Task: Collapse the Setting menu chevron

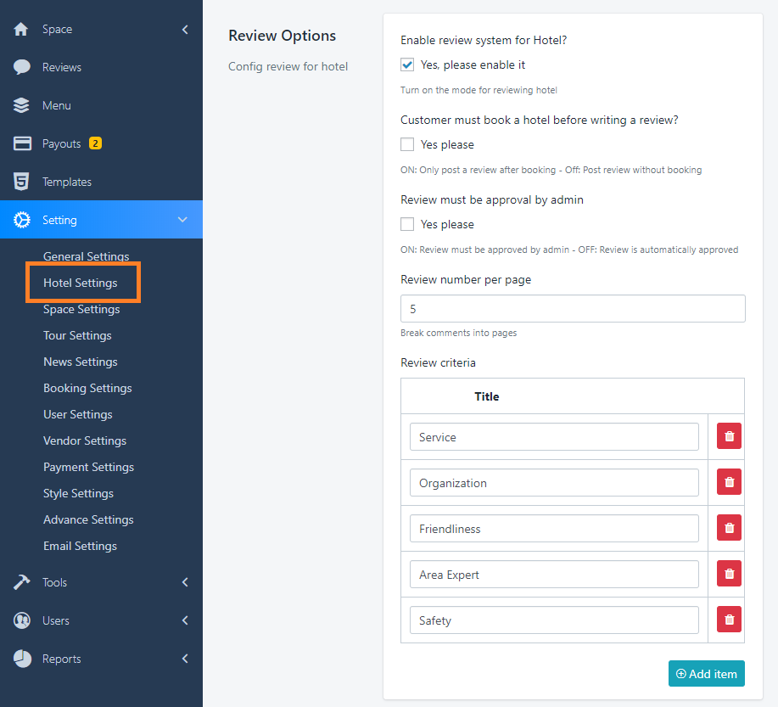Action: point(182,220)
